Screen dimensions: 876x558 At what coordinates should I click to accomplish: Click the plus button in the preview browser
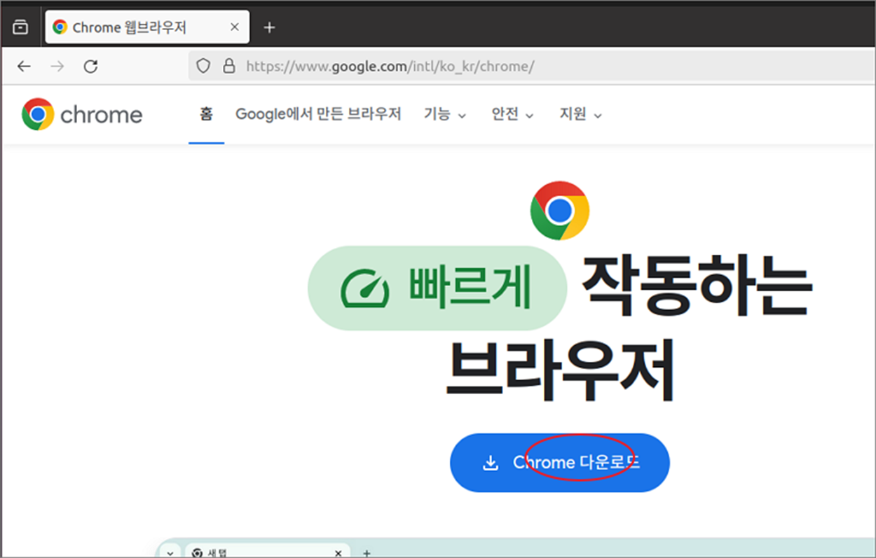point(366,552)
